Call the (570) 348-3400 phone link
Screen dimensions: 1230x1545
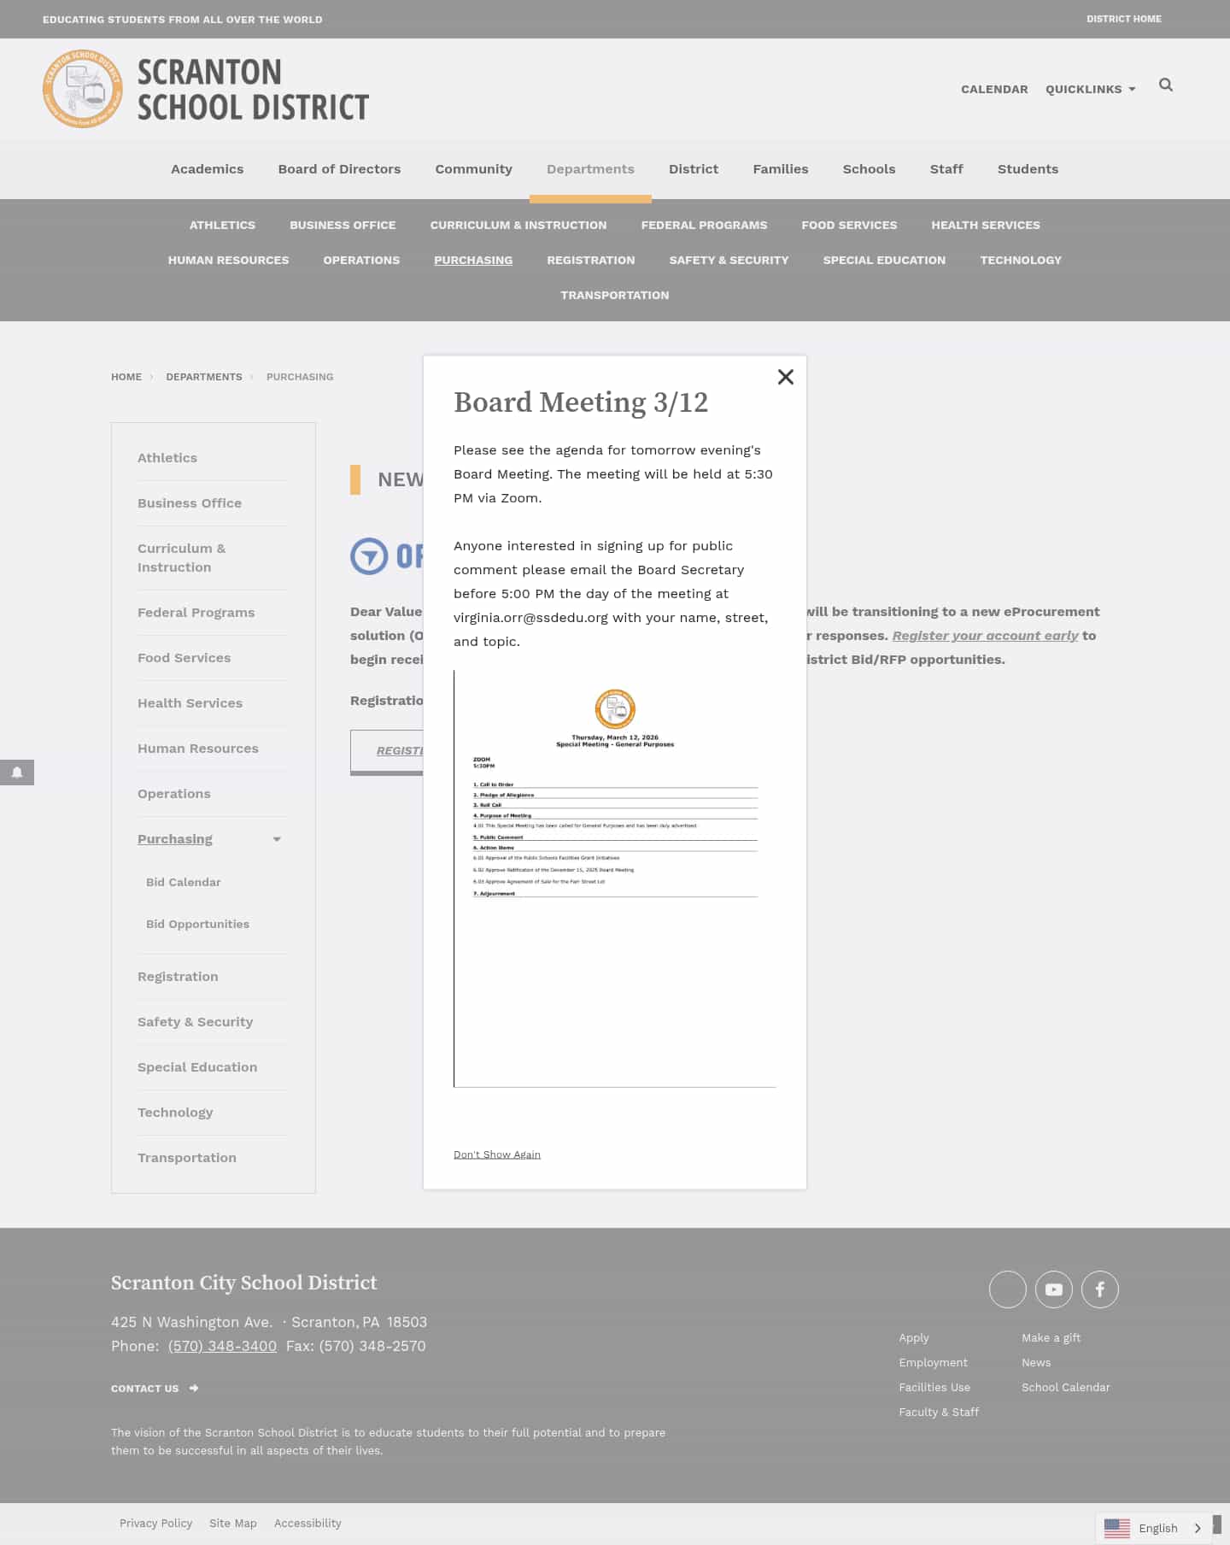[x=222, y=1346]
